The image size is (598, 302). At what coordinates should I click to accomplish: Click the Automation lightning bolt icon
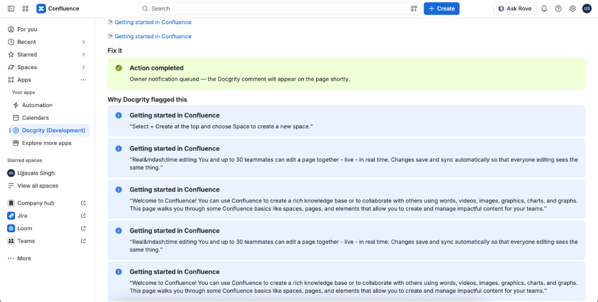(16, 105)
